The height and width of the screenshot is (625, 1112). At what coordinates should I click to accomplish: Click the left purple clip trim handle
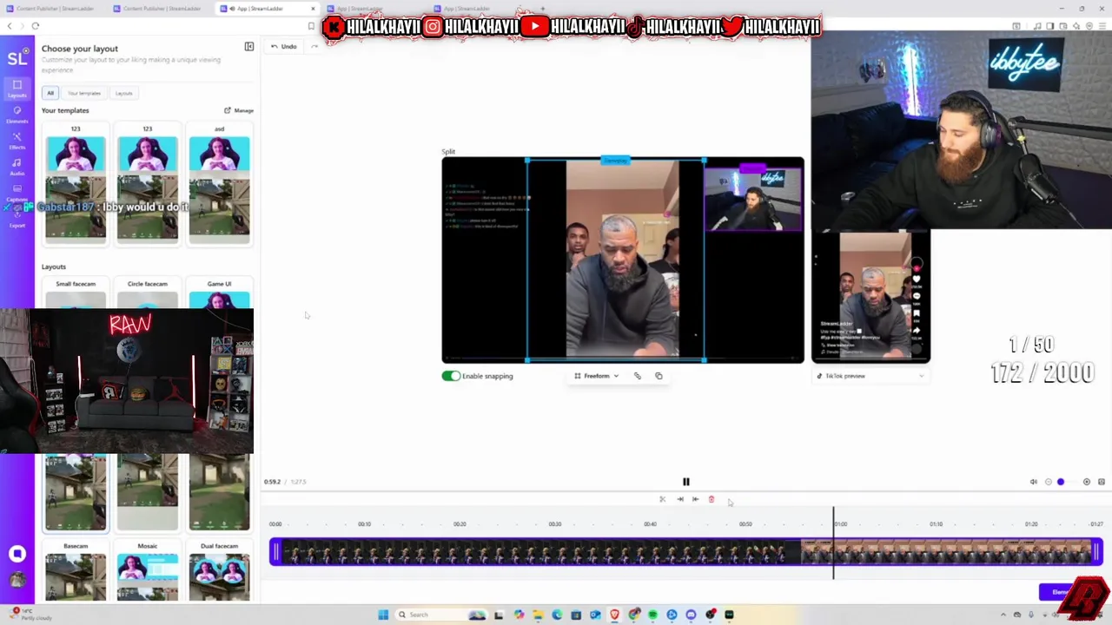pos(275,552)
